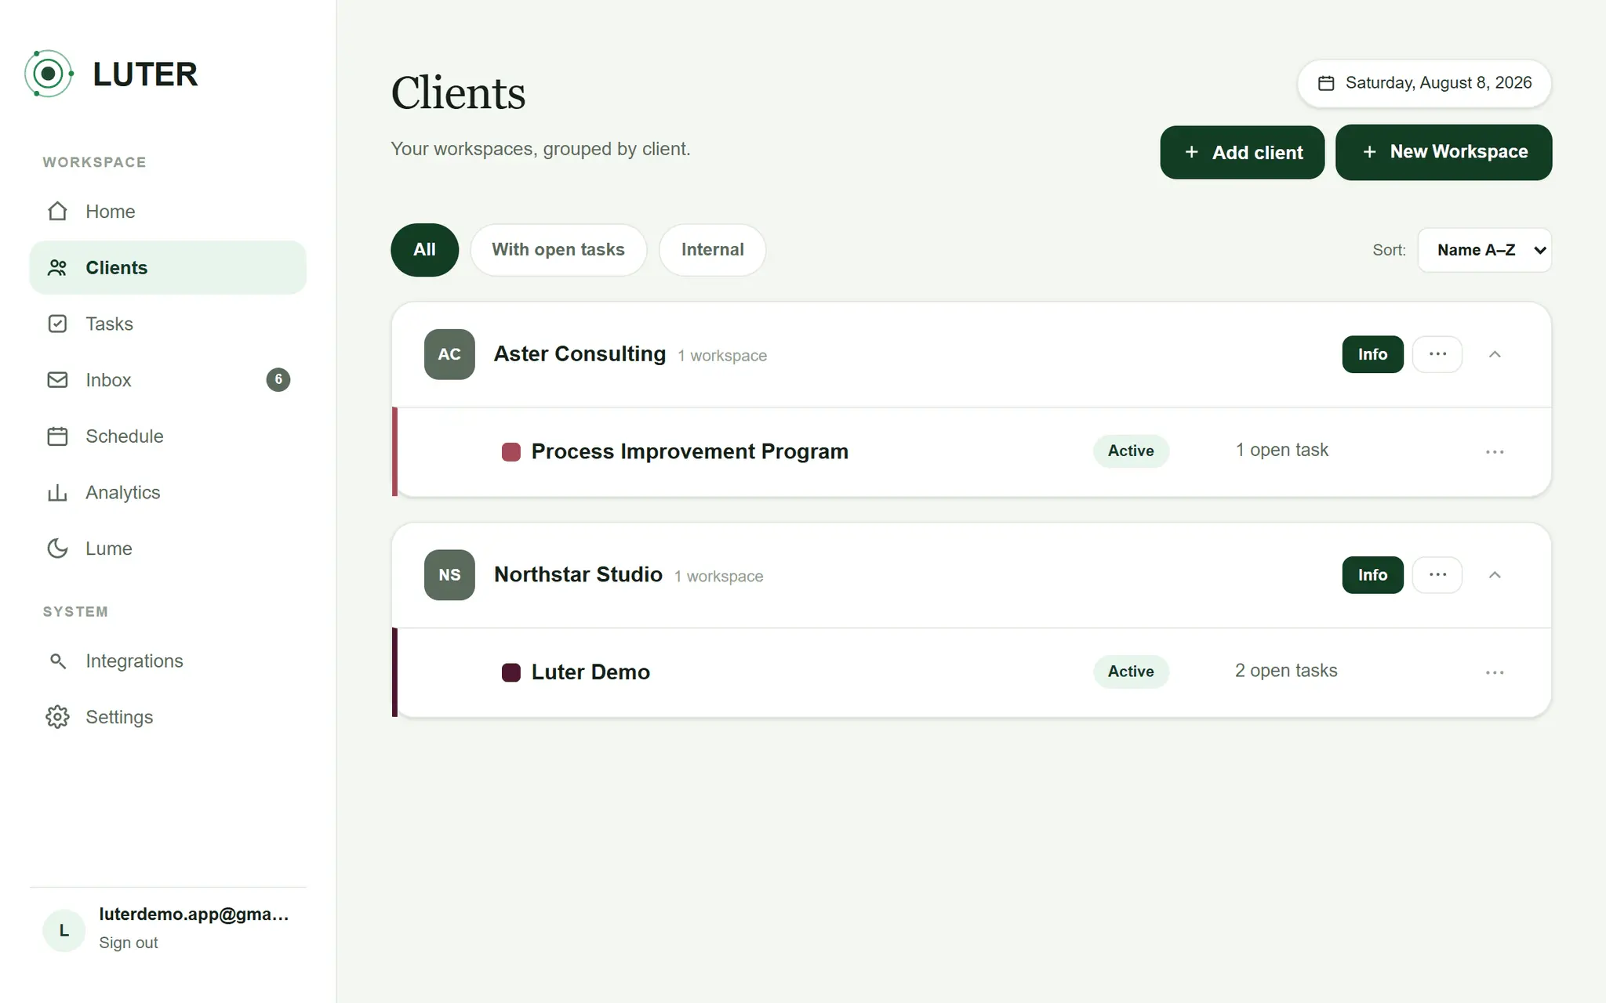The image size is (1606, 1003).
Task: Click the Clients people icon
Action: click(x=57, y=268)
